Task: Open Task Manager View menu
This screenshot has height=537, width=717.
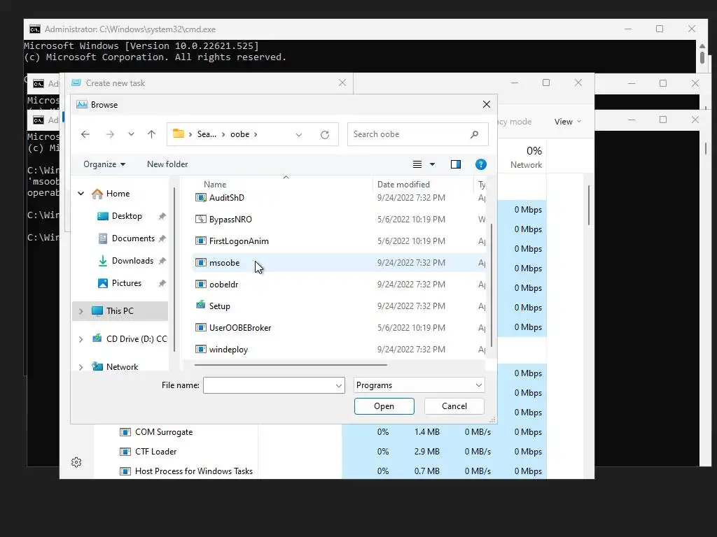Action: pyautogui.click(x=567, y=122)
